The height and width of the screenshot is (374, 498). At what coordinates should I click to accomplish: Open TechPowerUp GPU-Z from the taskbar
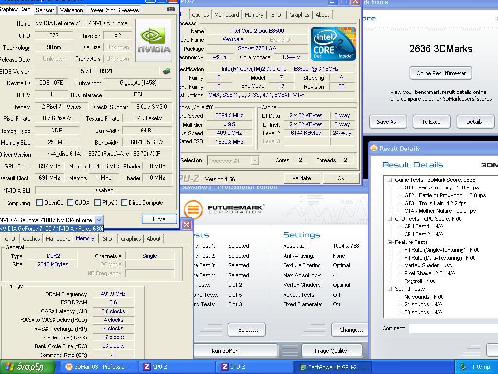[x=332, y=367]
